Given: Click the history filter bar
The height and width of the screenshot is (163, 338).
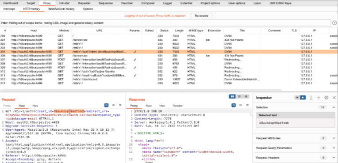Looking at the screenshot, I should tap(166, 23).
